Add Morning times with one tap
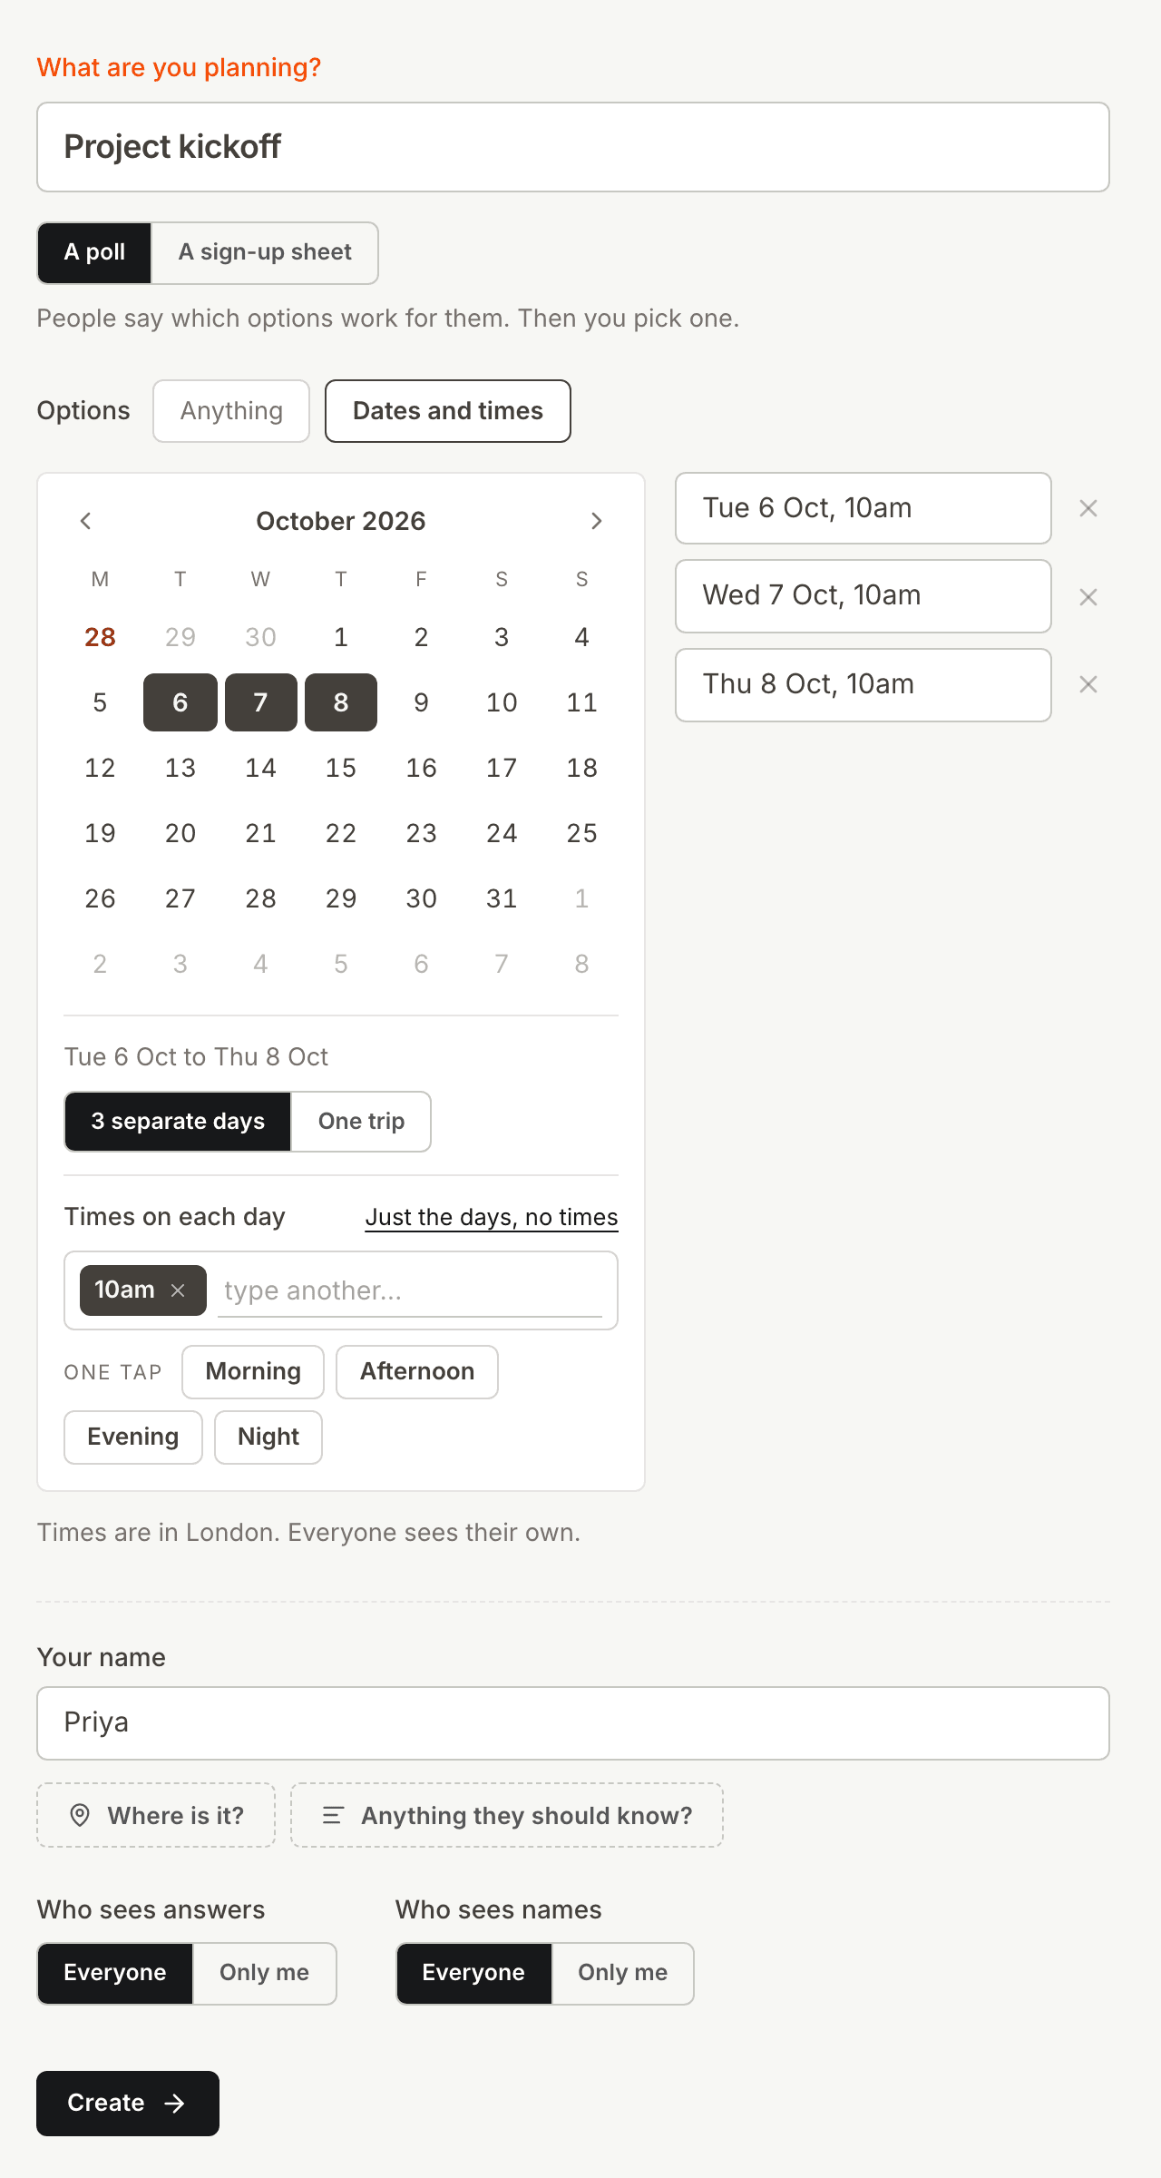This screenshot has width=1161, height=2178. point(253,1372)
